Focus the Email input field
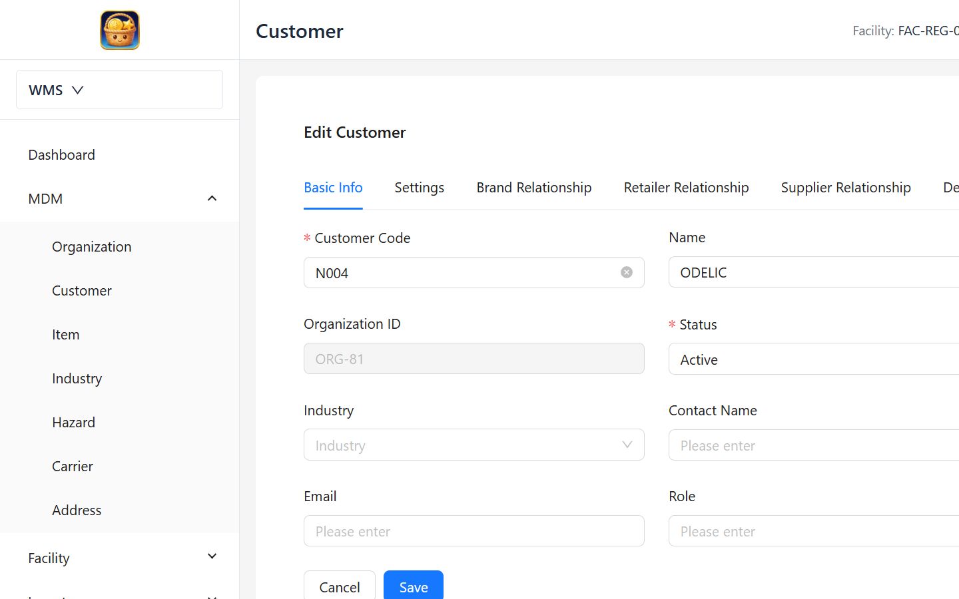The image size is (959, 599). click(x=474, y=530)
